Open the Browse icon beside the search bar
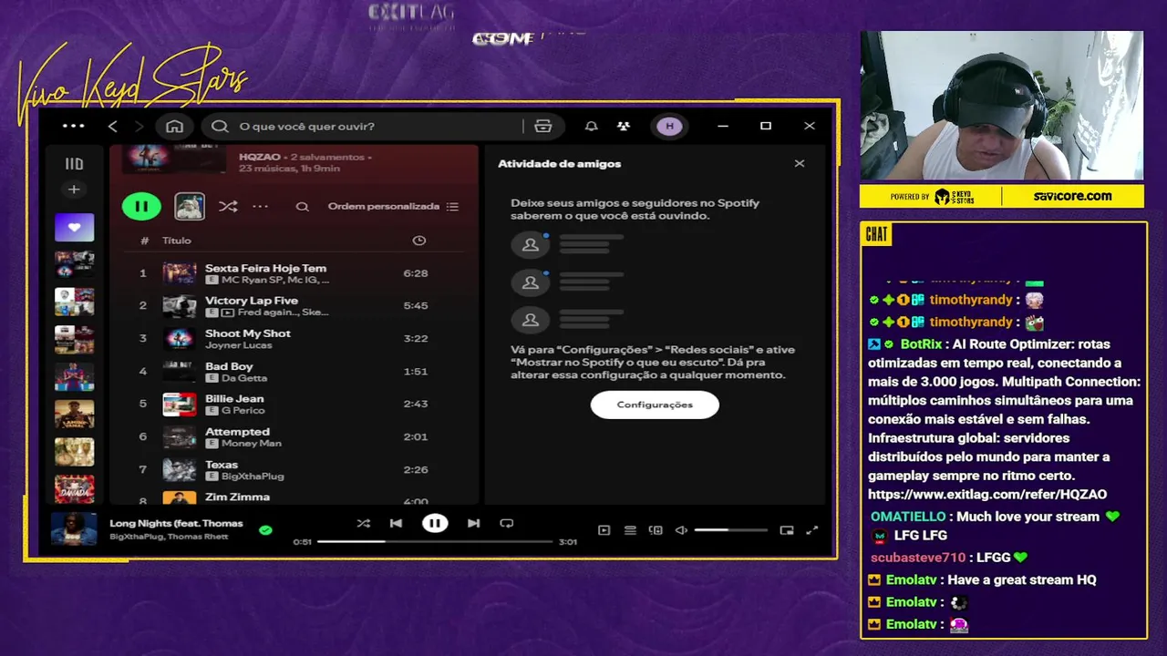The height and width of the screenshot is (656, 1167). (x=543, y=126)
